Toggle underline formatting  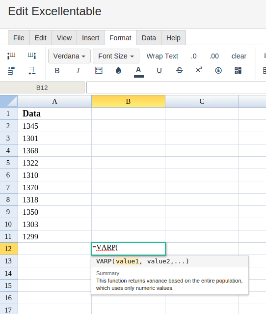pos(159,71)
